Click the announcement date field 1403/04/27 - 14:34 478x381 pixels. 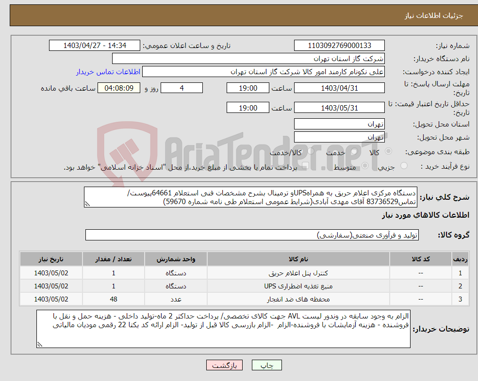click(x=95, y=46)
